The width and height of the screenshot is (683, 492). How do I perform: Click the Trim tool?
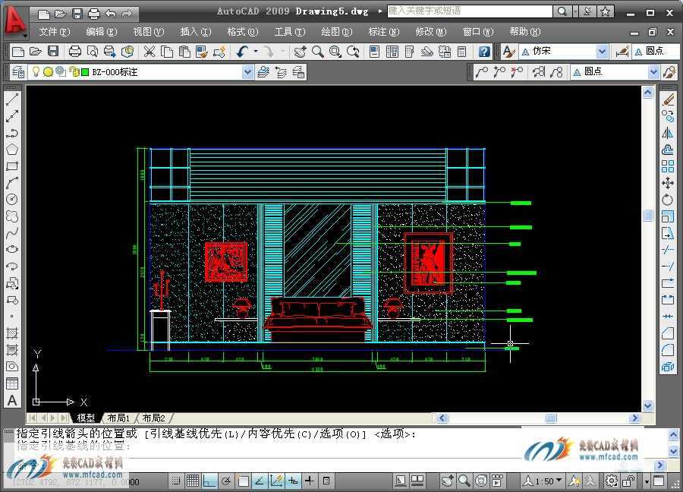click(x=668, y=250)
